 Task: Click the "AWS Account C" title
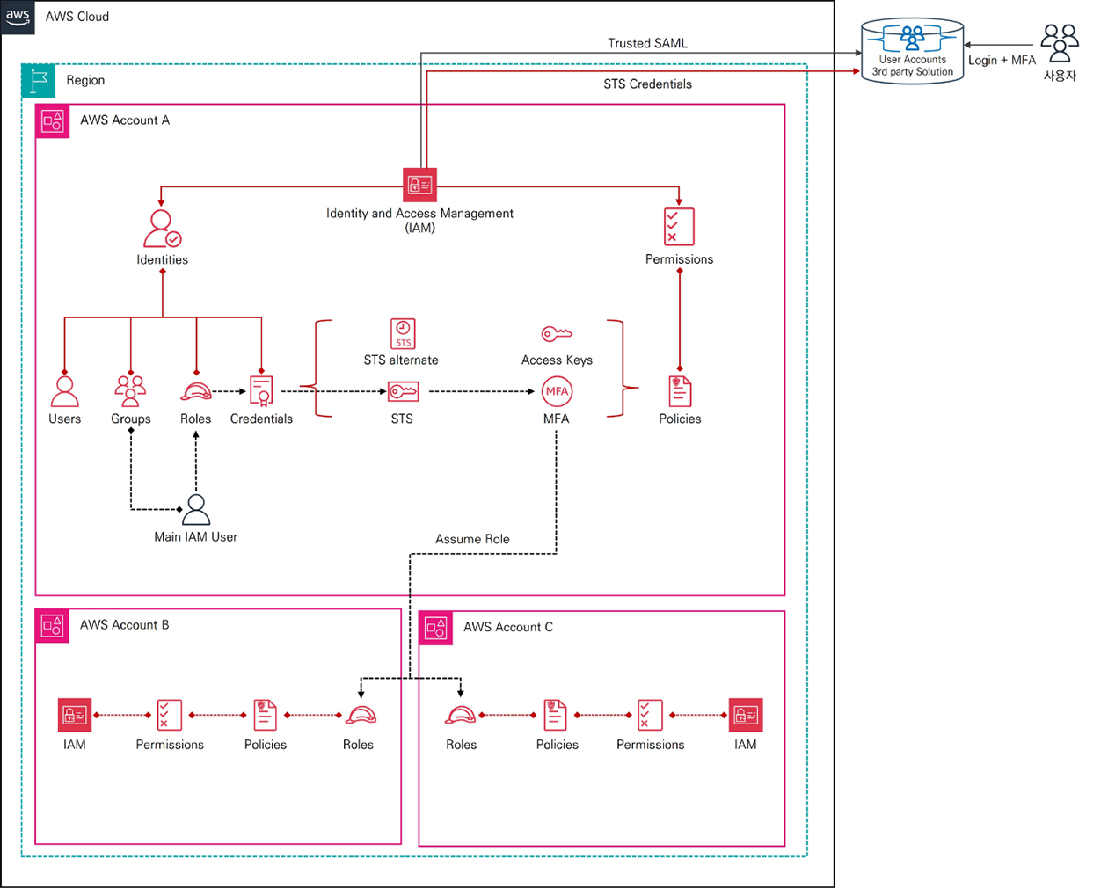(x=508, y=627)
